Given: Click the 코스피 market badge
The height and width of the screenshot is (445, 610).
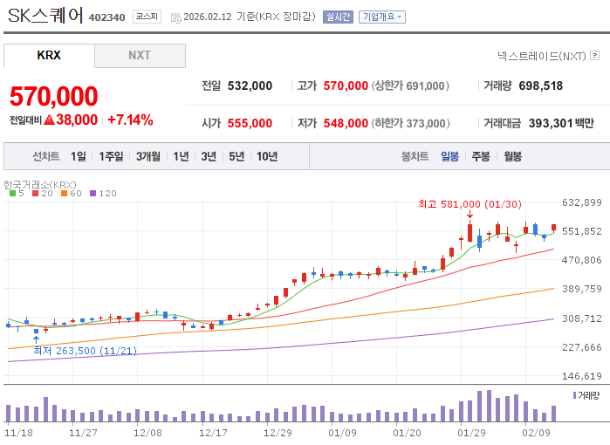Looking at the screenshot, I should click(147, 17).
